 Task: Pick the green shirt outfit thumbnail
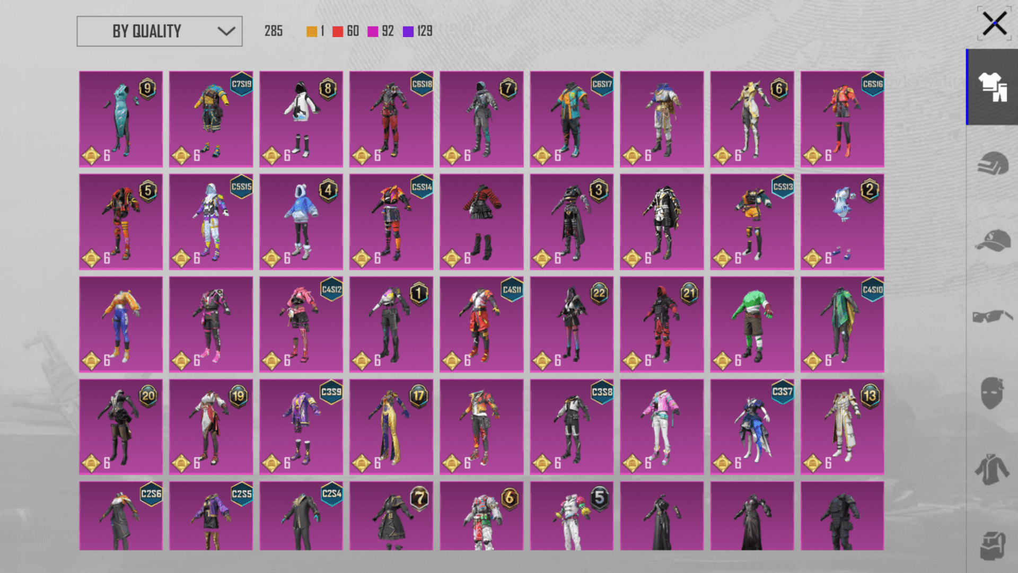[x=752, y=324]
